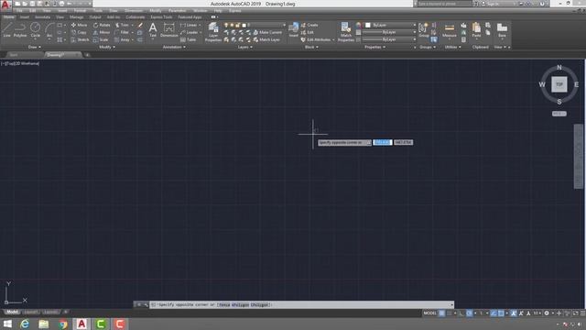The height and width of the screenshot is (330, 586).
Task: Toggle MODEL space in status bar
Action: click(x=429, y=313)
